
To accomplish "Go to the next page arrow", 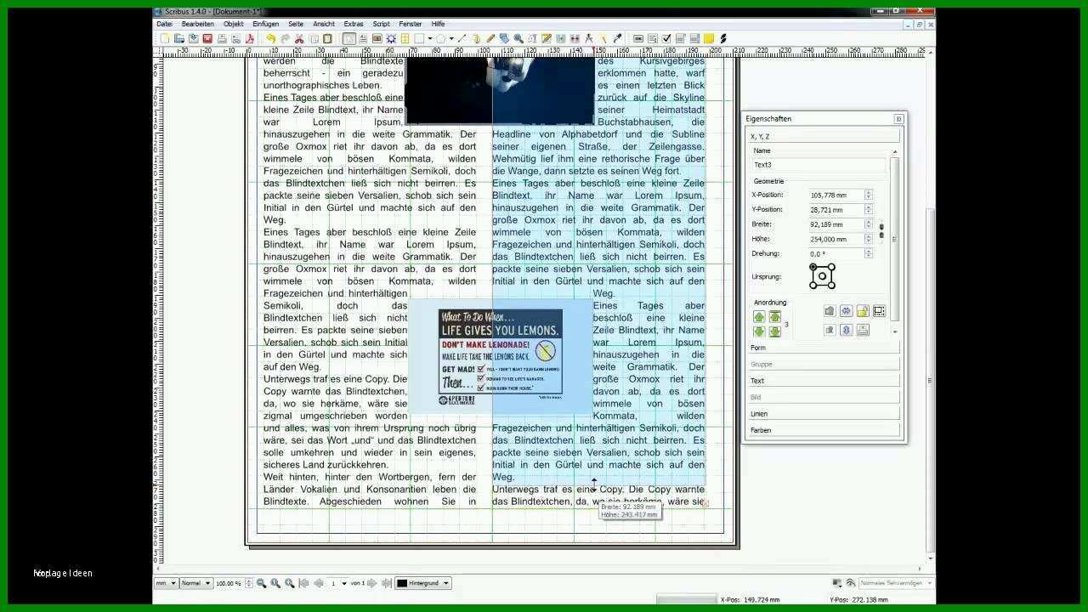I will click(371, 583).
